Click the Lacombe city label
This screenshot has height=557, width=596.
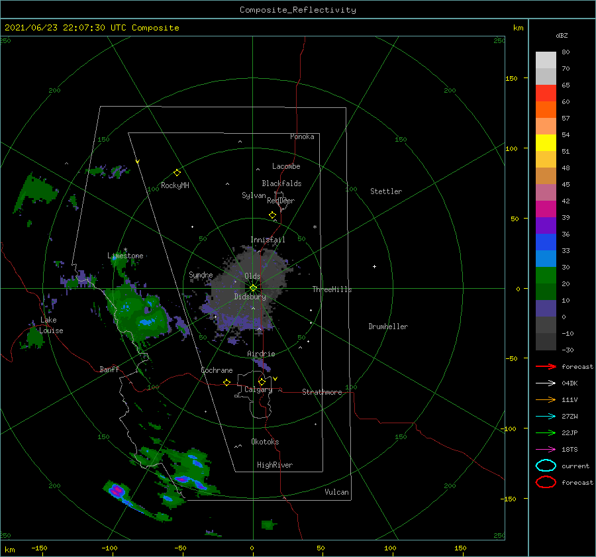[x=286, y=166]
